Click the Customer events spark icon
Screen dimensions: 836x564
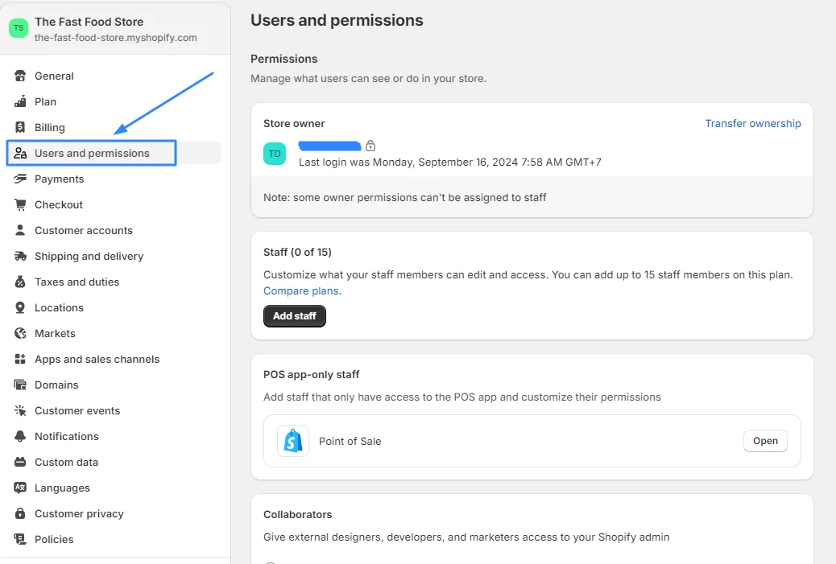click(20, 410)
